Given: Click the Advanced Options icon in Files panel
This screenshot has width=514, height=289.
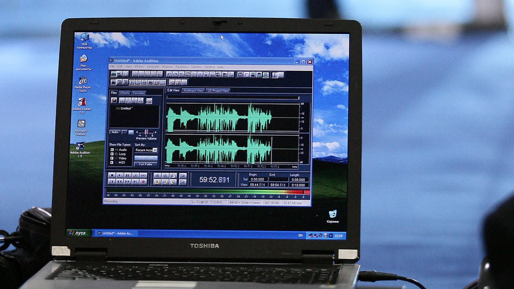Looking at the screenshot, I should (149, 101).
